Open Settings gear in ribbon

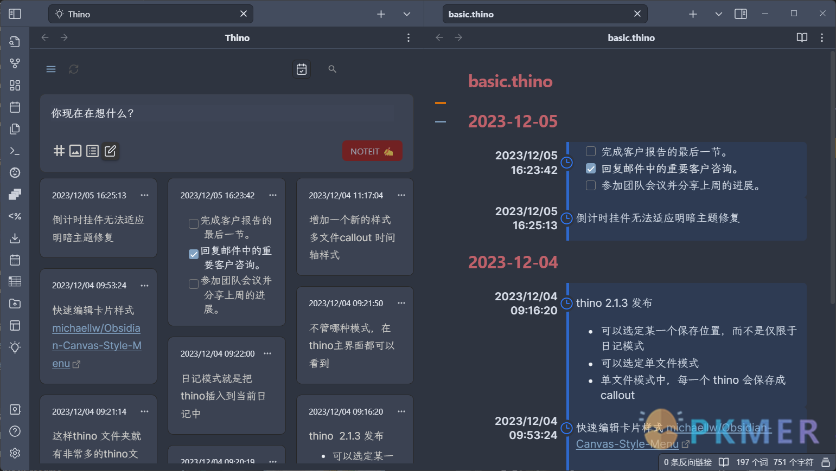tap(15, 453)
